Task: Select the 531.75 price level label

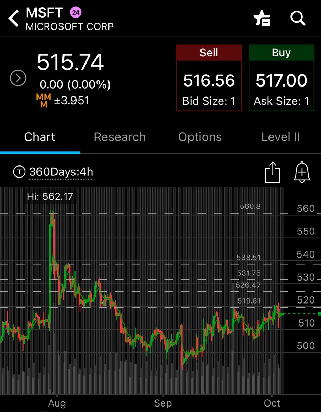Action: 249,273
